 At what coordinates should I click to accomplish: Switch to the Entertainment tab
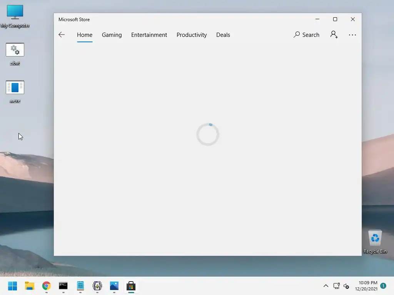click(149, 35)
